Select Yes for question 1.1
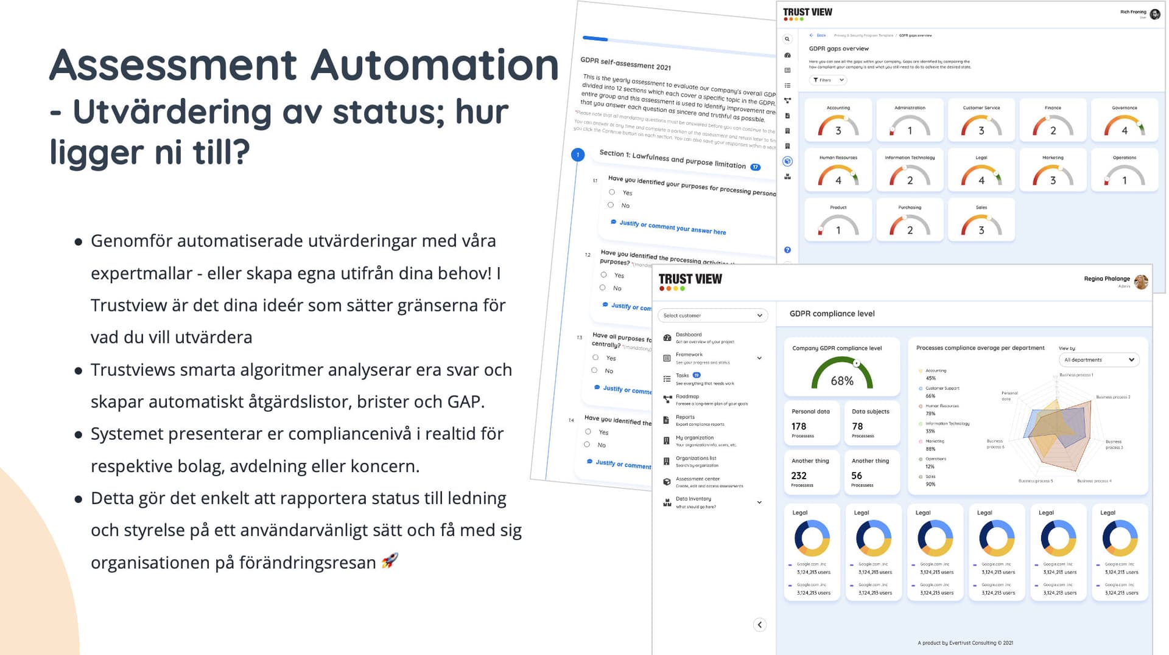The width and height of the screenshot is (1169, 655). [x=612, y=192]
